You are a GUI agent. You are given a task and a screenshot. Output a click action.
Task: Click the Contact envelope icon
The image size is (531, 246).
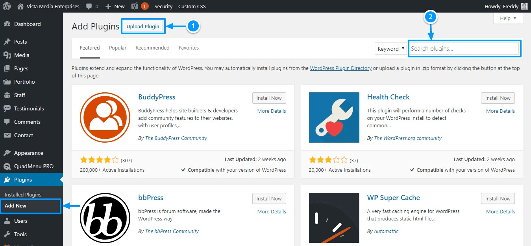pos(7,135)
